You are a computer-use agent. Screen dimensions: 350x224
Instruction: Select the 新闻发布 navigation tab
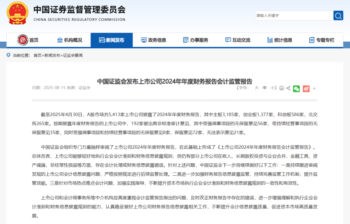111,40
